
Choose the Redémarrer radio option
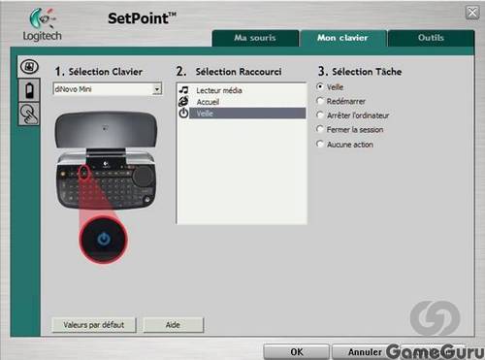point(320,101)
